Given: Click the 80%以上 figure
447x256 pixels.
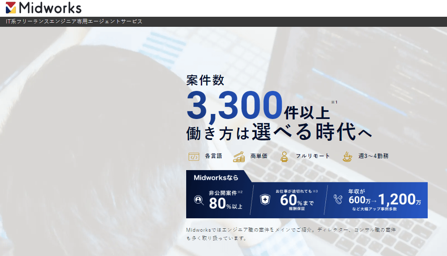Looking at the screenshot, I should coord(226,204).
